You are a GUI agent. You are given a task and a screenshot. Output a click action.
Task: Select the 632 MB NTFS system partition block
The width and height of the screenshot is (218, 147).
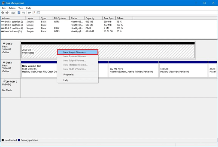point(134,71)
